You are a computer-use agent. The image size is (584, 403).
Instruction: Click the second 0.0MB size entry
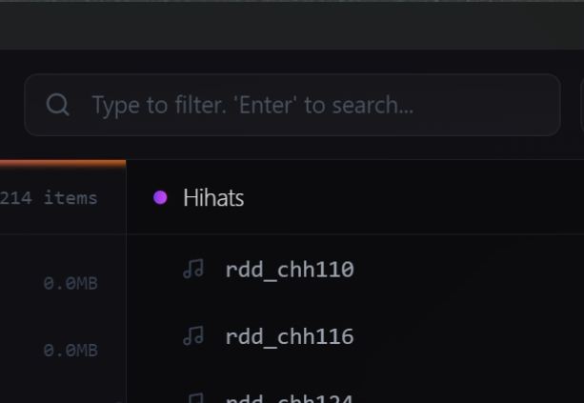point(70,350)
